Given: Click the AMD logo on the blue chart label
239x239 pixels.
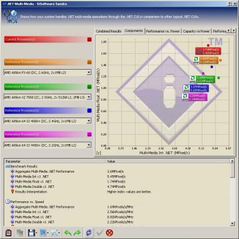Looking at the screenshot, I should (186, 88).
